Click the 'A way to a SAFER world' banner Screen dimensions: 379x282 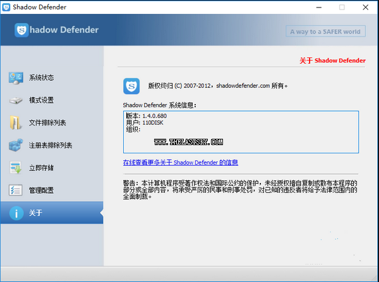(325, 32)
